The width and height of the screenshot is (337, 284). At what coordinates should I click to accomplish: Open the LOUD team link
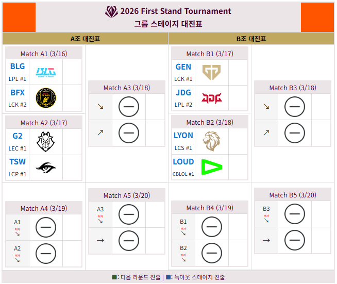click(x=183, y=161)
